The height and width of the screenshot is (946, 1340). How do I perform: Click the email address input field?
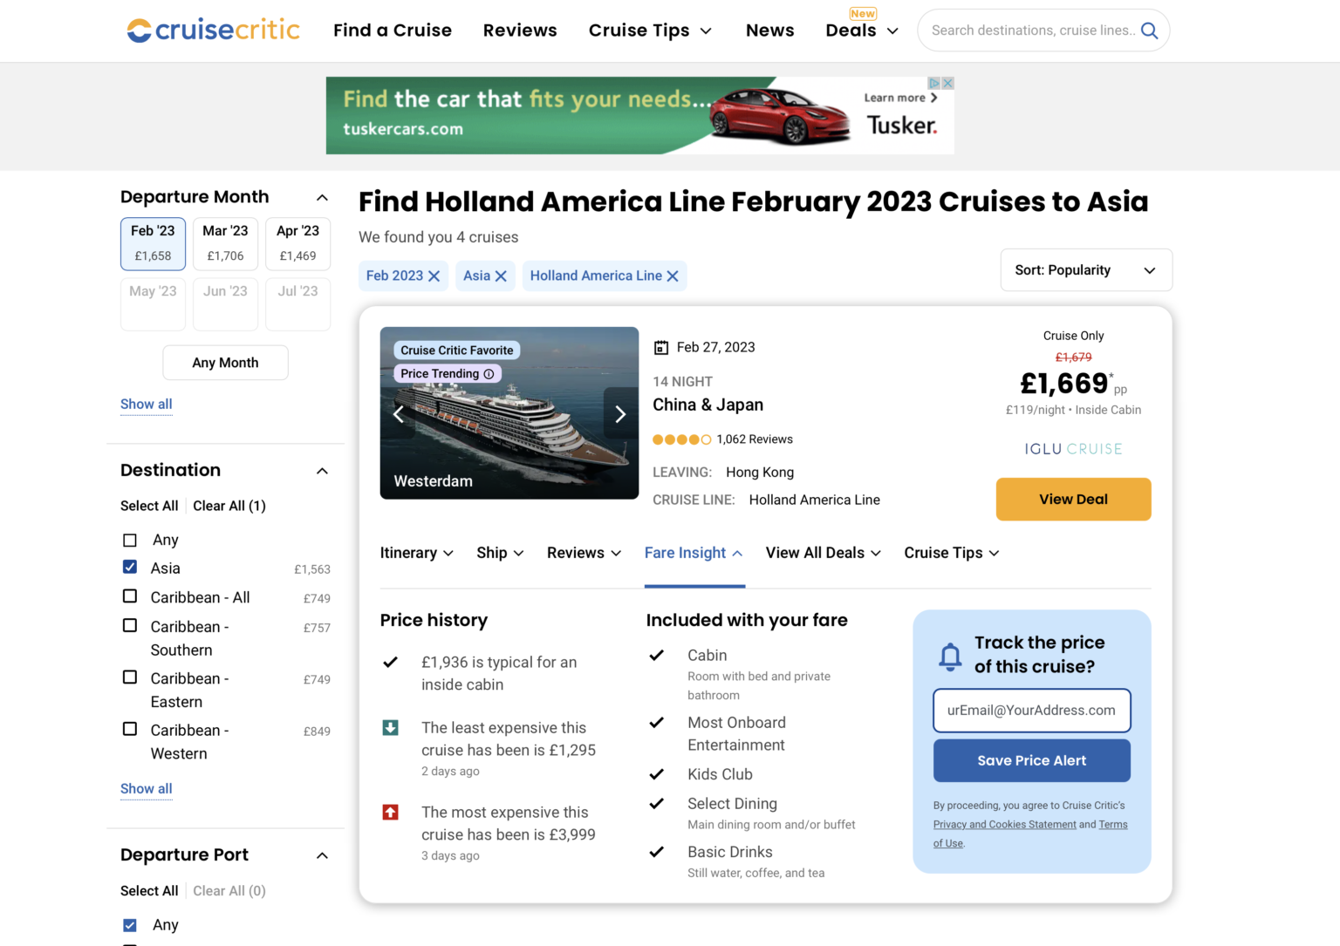(x=1031, y=710)
